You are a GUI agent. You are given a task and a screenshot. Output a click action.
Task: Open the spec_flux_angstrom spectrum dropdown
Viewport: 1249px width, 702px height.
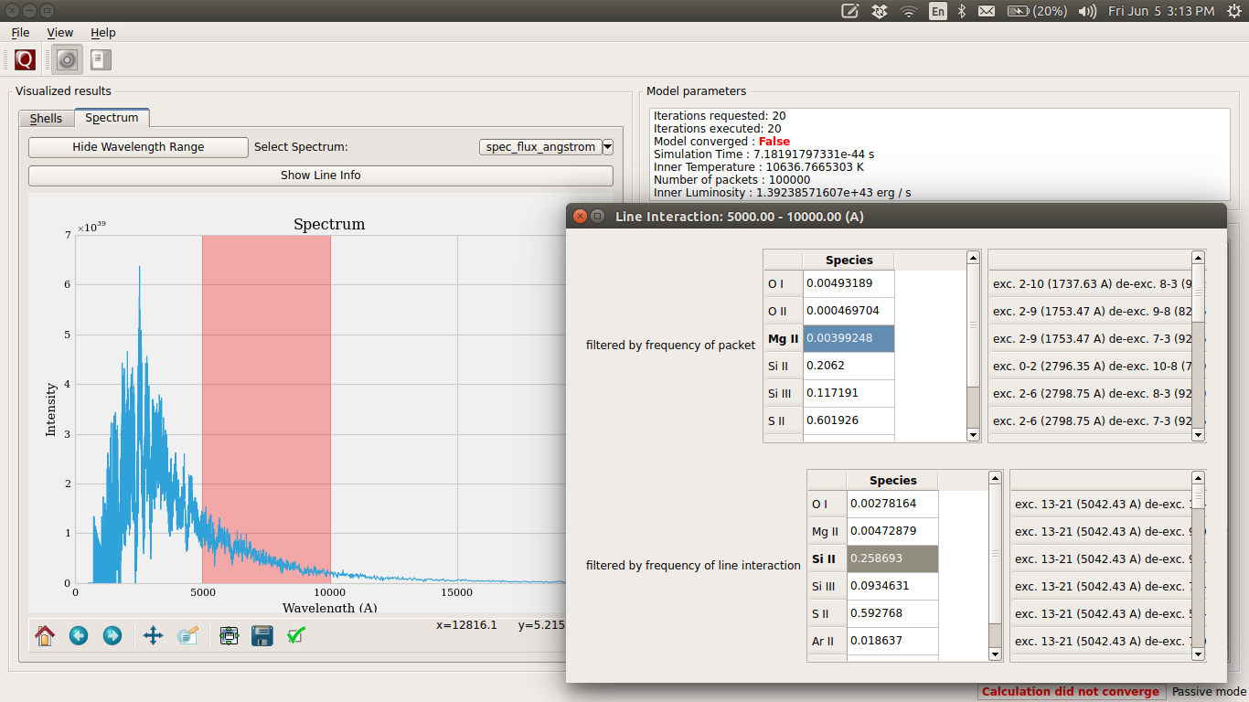click(x=546, y=147)
